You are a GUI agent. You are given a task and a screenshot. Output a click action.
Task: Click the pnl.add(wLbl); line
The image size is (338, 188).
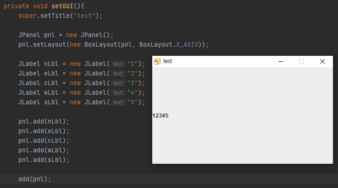point(44,150)
